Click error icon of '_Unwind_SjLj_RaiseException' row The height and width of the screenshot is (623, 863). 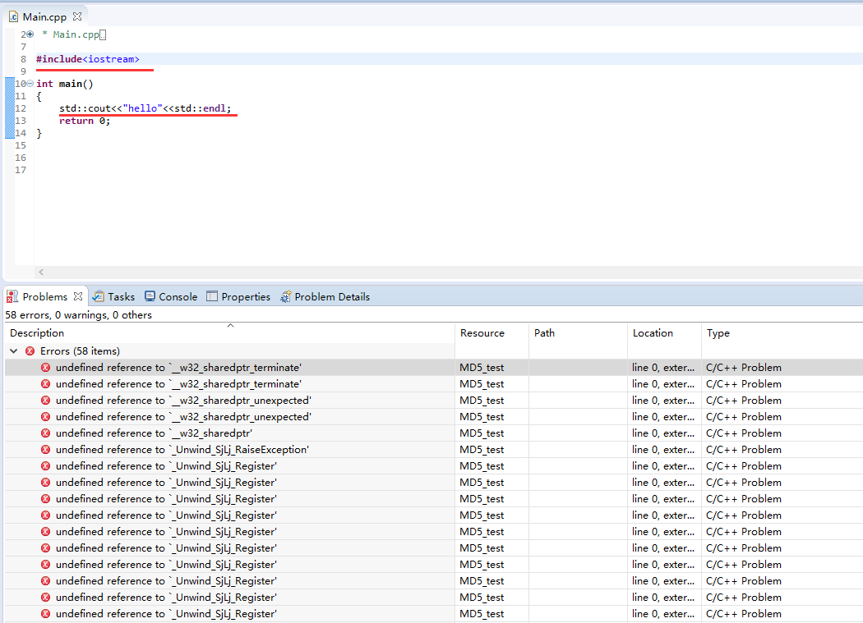pyautogui.click(x=46, y=450)
